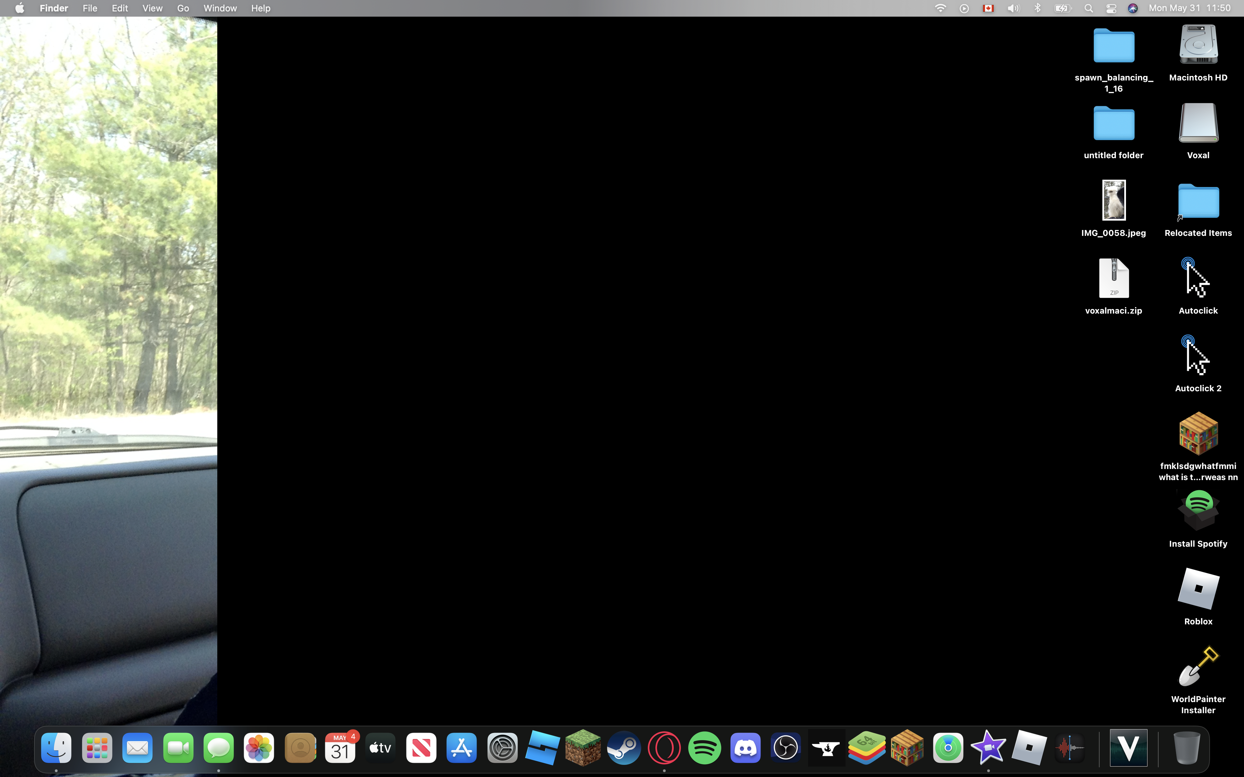The height and width of the screenshot is (777, 1244).
Task: Click the date and time display
Action: [1190, 8]
